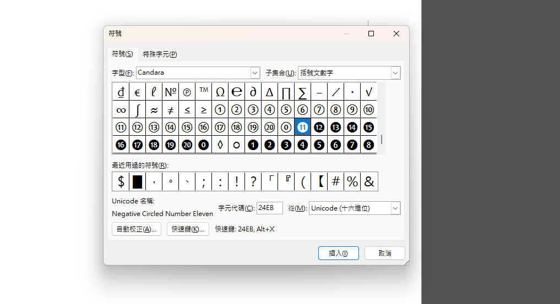Select the percent sign in recent symbols

pos(352,181)
